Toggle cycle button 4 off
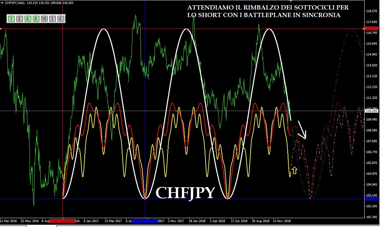Viewport: 380px width, 227px height. (28, 19)
